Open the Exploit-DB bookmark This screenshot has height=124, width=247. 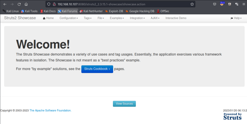(114, 11)
